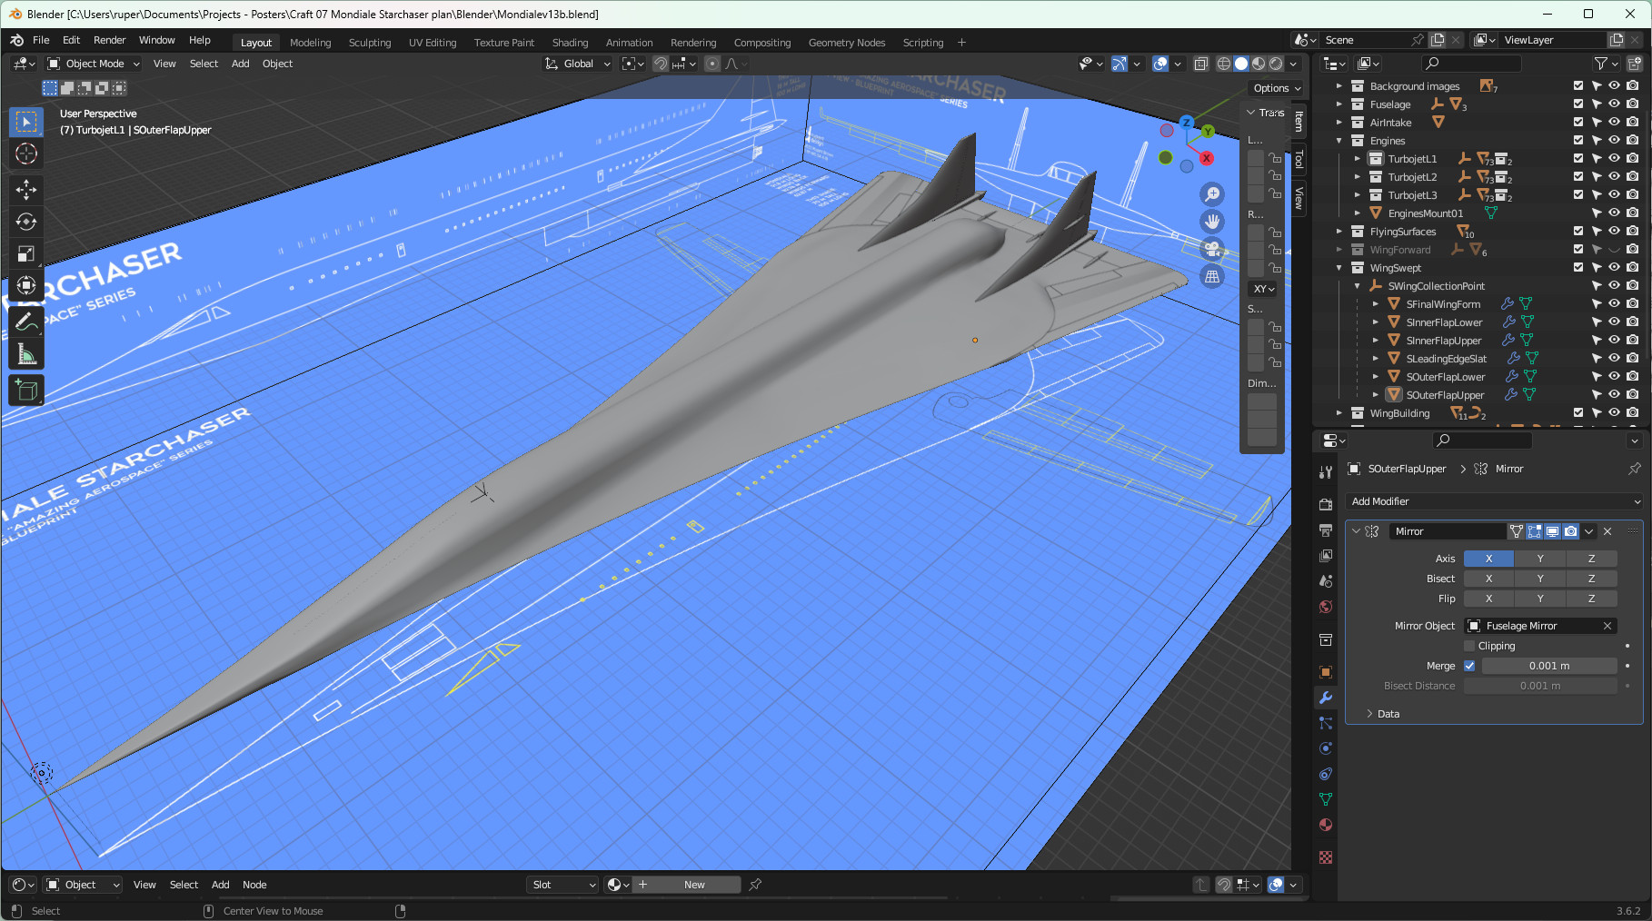The height and width of the screenshot is (921, 1652).
Task: Enable Bisect X option
Action: [1488, 579]
